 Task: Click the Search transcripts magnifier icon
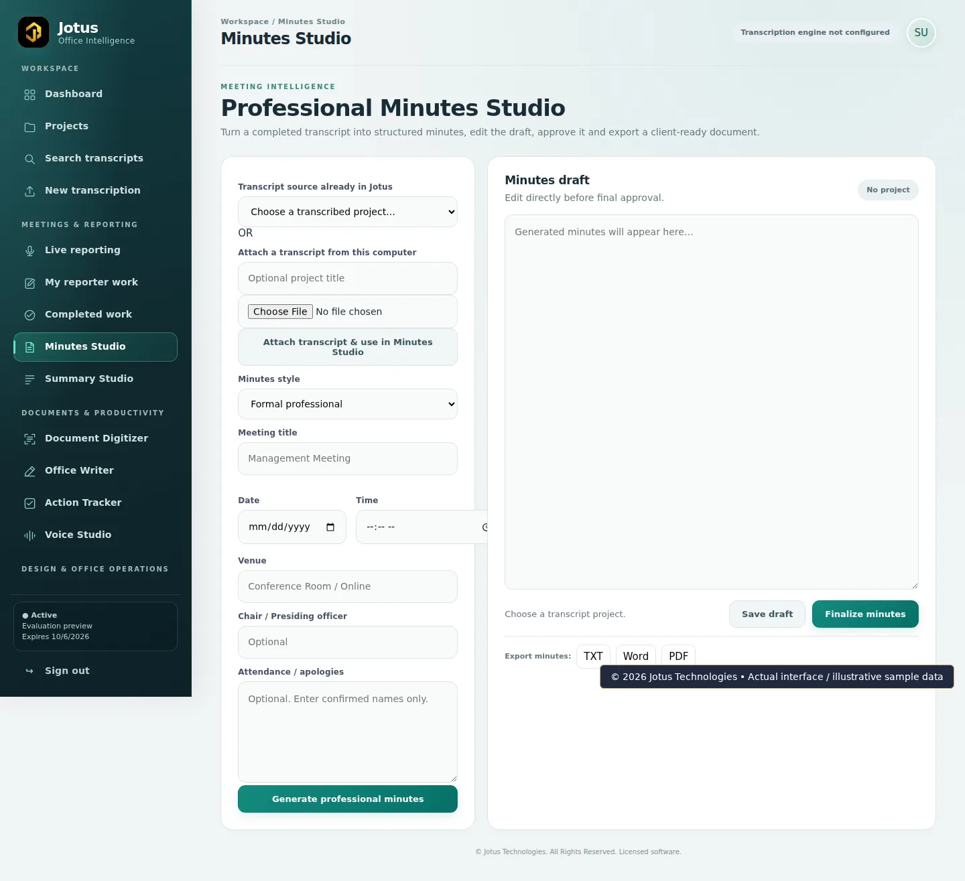[x=29, y=159]
